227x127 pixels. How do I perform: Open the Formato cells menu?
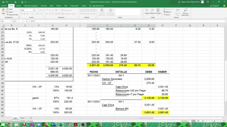tap(158, 12)
